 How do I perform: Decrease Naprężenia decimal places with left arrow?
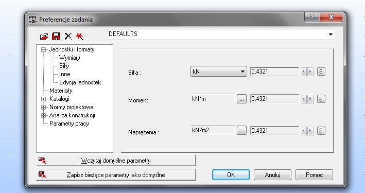click(303, 131)
